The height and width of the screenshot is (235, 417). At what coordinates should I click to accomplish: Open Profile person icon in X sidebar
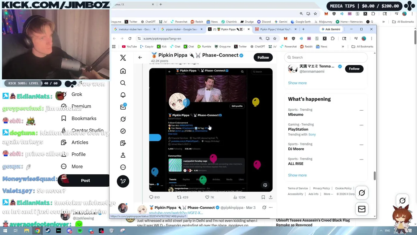[123, 155]
